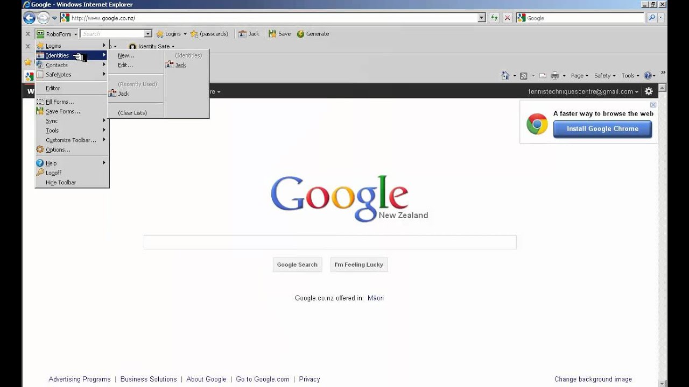Choose New... in the Identities submenu

pyautogui.click(x=136, y=55)
